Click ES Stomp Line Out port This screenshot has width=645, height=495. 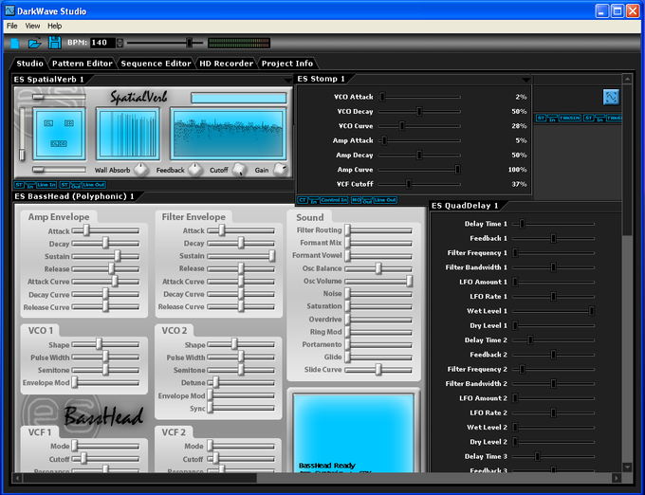[385, 200]
